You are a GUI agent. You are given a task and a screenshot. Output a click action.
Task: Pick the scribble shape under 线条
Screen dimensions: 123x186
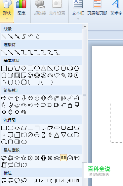point(37,36)
